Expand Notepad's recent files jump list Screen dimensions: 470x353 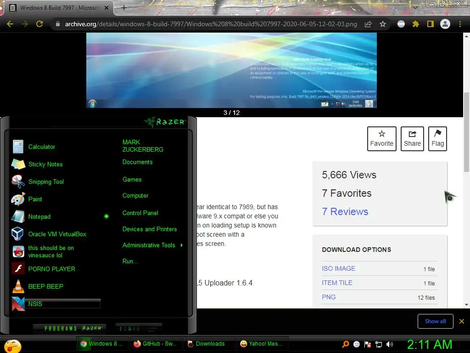tap(106, 216)
